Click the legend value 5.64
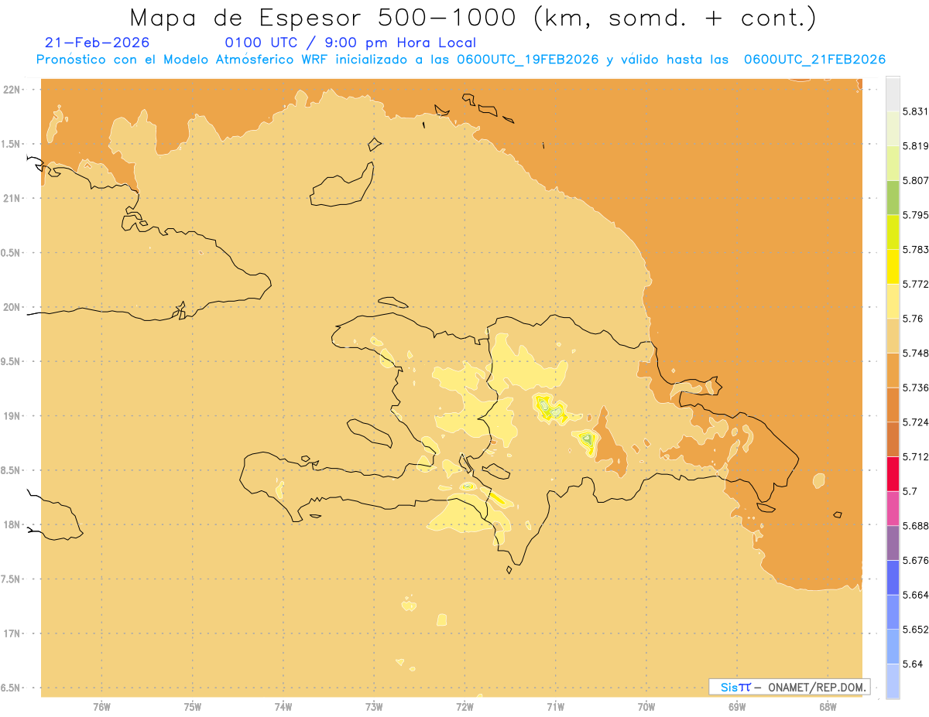The image size is (929, 717). [912, 664]
